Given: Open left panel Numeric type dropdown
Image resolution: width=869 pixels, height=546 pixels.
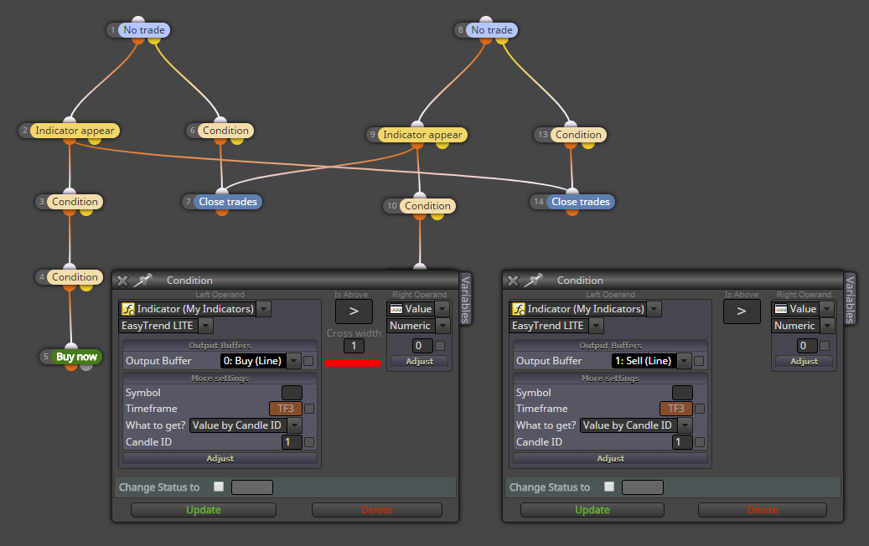Looking at the screenshot, I should pyautogui.click(x=442, y=326).
